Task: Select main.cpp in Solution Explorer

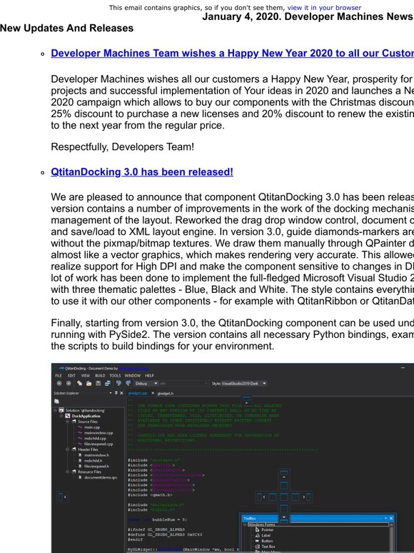Action: point(92,427)
